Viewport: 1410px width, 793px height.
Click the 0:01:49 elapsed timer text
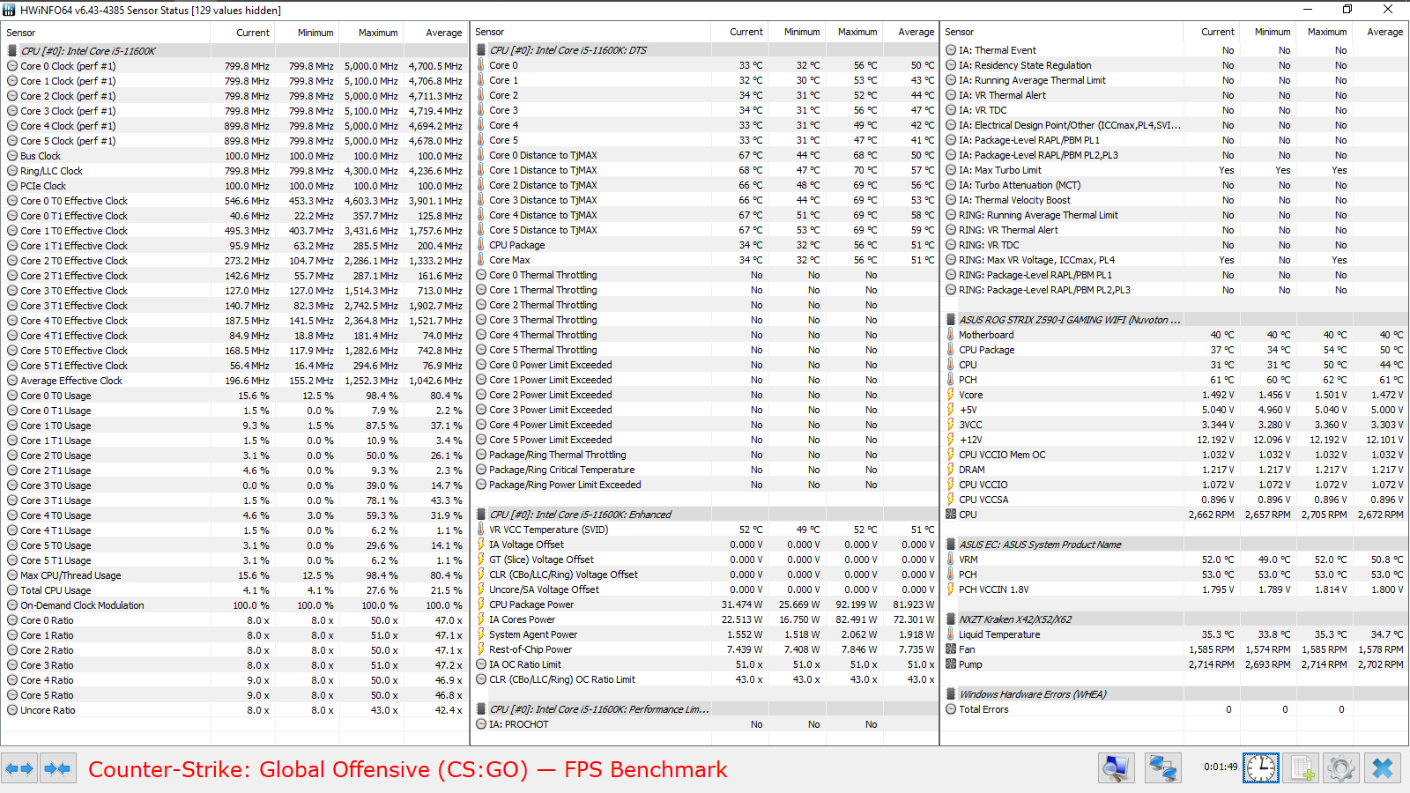coord(1221,767)
